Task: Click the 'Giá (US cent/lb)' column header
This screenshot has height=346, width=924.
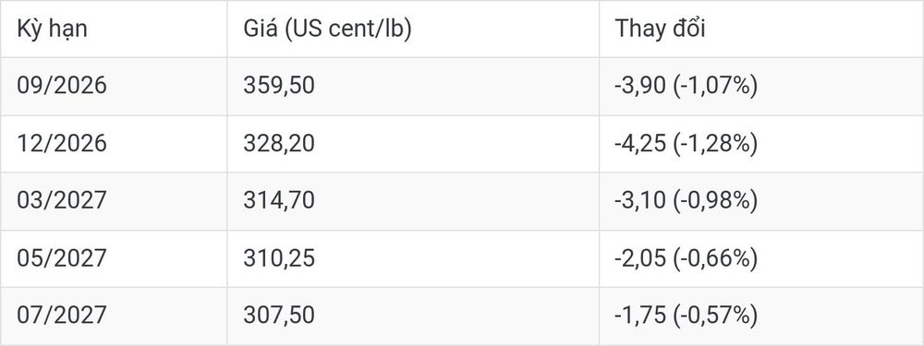Action: point(327,29)
